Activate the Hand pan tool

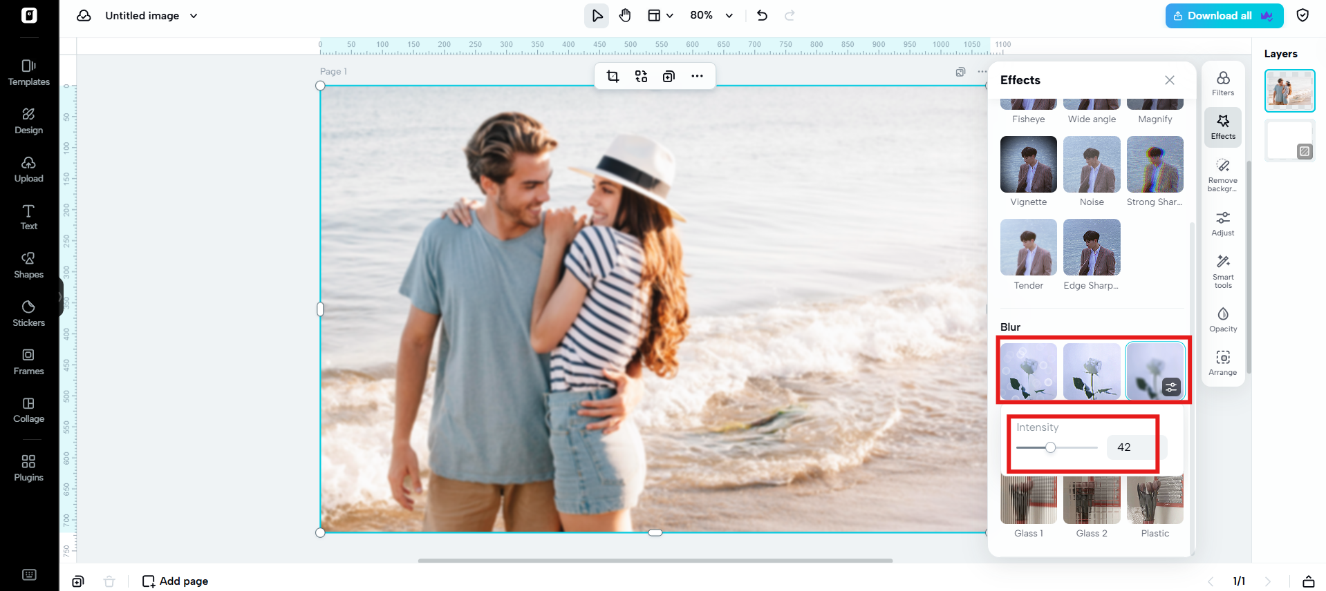point(625,15)
